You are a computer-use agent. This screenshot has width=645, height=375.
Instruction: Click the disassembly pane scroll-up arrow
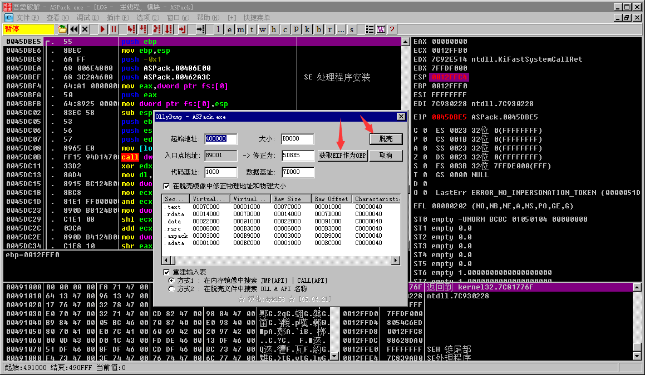coord(405,42)
